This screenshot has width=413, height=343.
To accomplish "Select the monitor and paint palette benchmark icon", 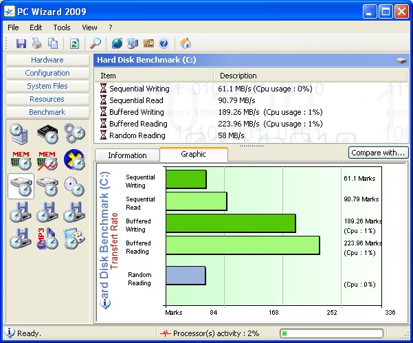I will (74, 239).
